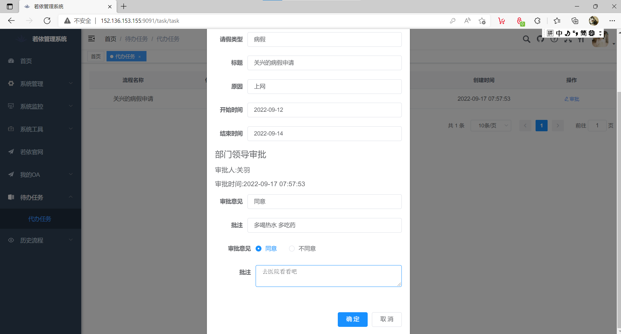Open browser settings ellipsis menu
This screenshot has width=621, height=334.
coord(612,21)
